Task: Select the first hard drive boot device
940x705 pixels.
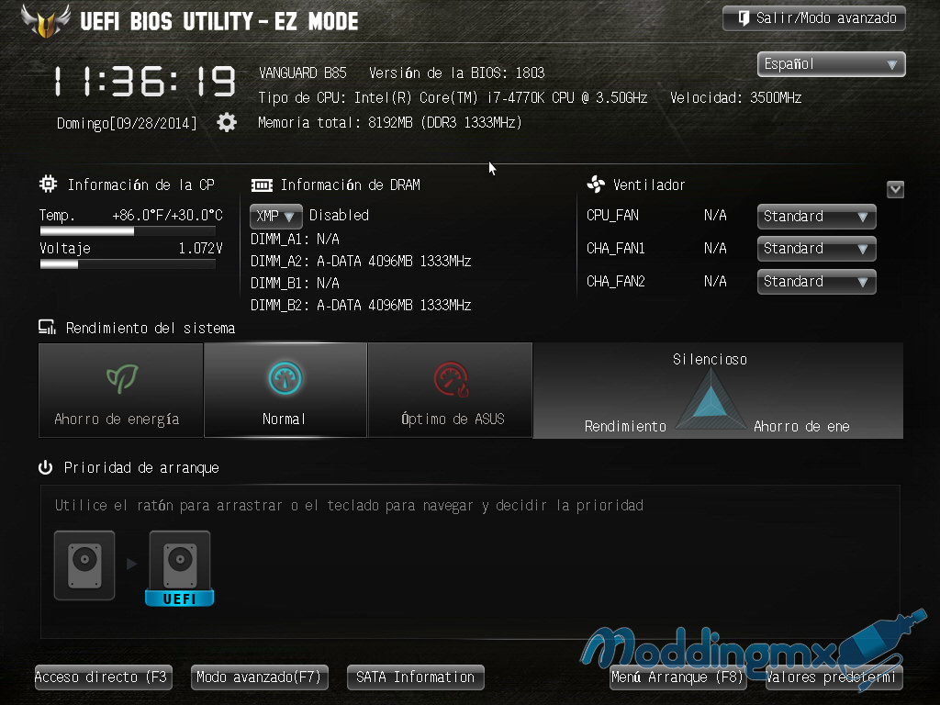Action: [84, 565]
